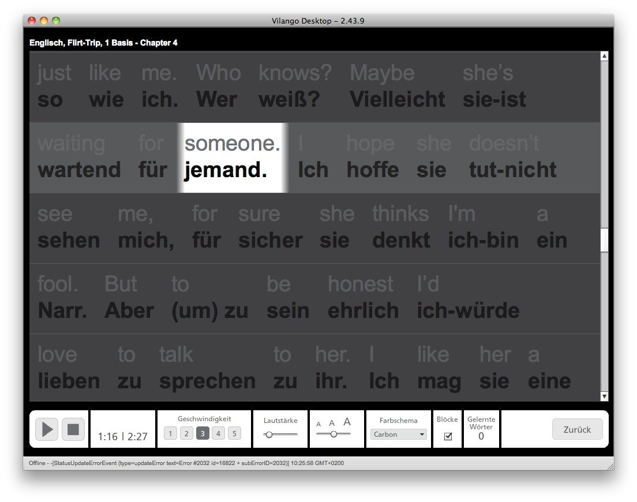Click the vertical scrollbar thumb
The width and height of the screenshot is (637, 502).
605,240
